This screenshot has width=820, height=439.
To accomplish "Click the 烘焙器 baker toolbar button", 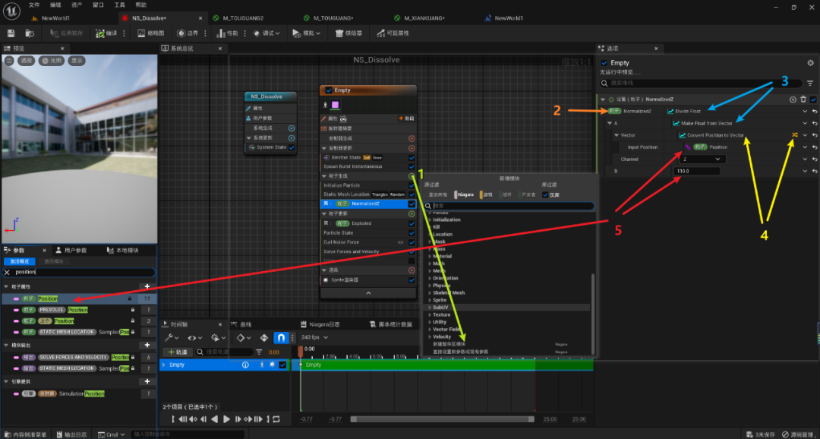I will click(x=348, y=33).
